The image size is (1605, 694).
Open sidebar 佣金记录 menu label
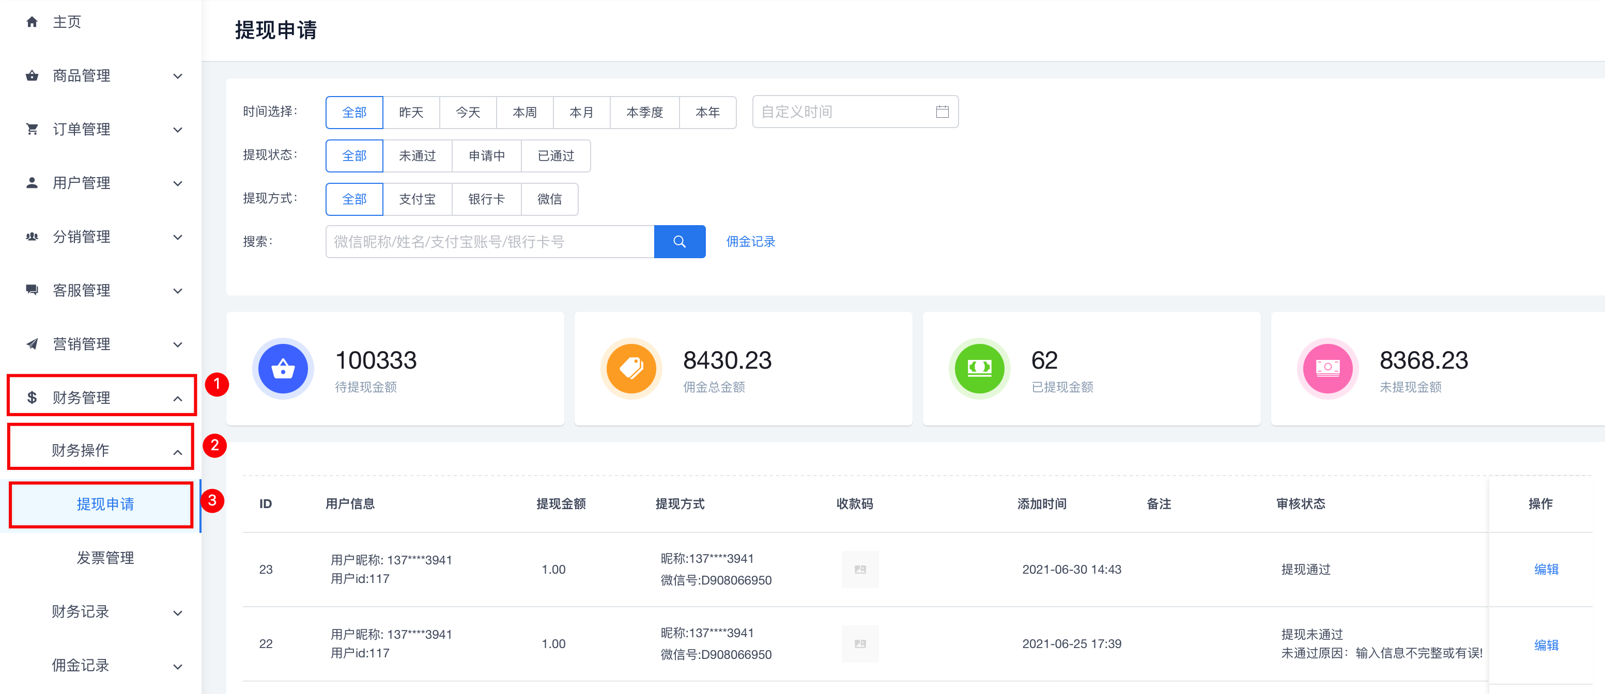(81, 666)
